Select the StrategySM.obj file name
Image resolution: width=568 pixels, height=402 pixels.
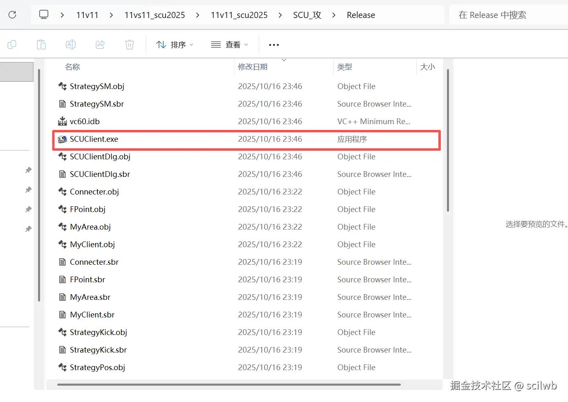click(97, 86)
